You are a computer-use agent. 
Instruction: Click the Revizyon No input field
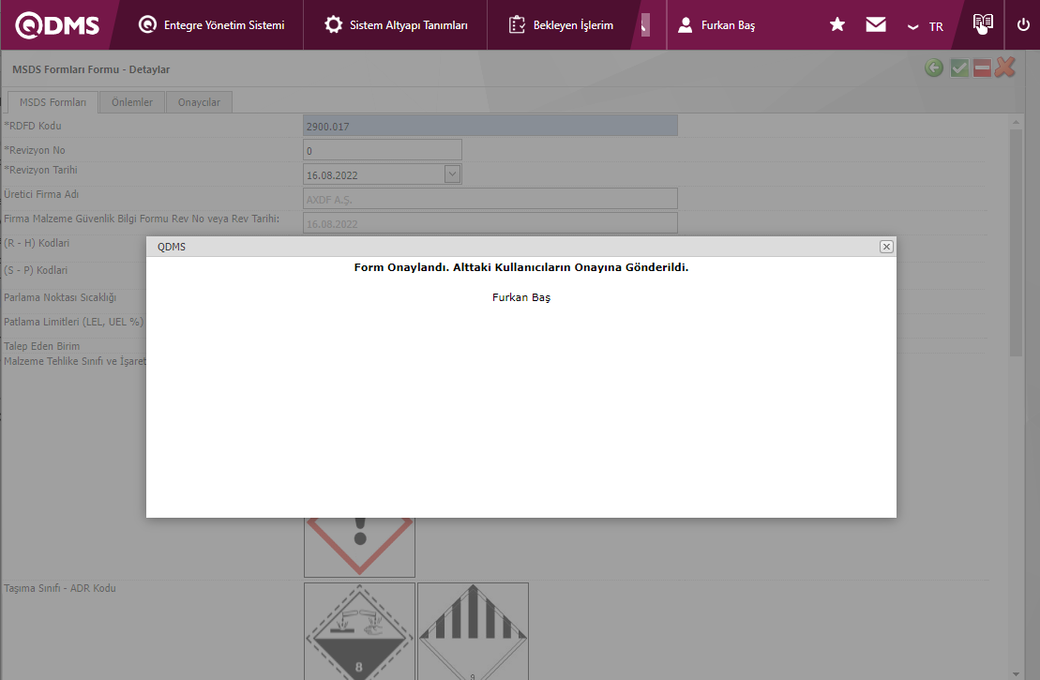coord(382,150)
